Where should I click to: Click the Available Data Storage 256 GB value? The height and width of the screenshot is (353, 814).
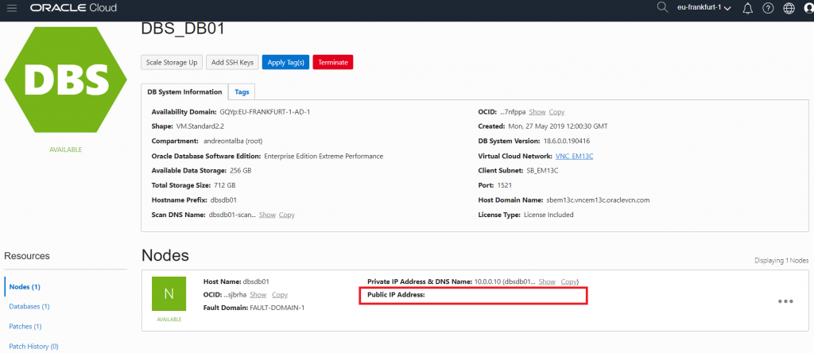click(241, 171)
